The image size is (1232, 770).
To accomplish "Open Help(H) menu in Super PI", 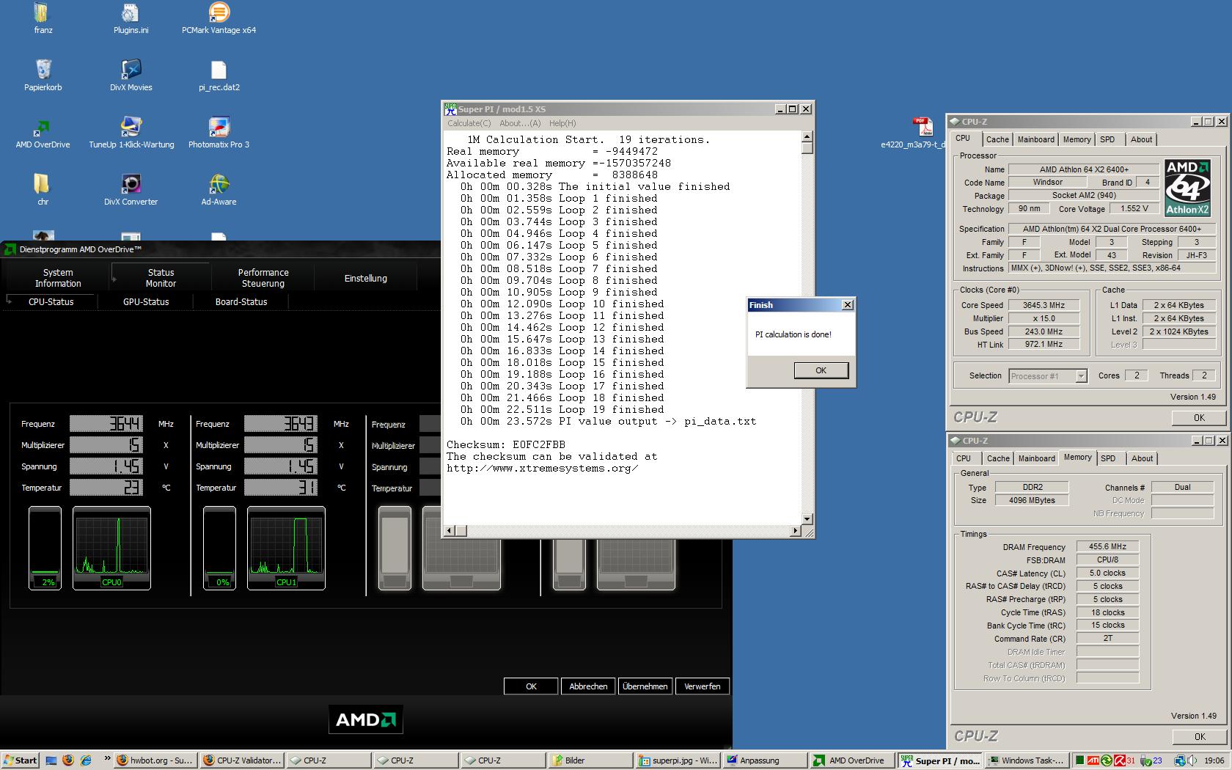I will pyautogui.click(x=562, y=123).
